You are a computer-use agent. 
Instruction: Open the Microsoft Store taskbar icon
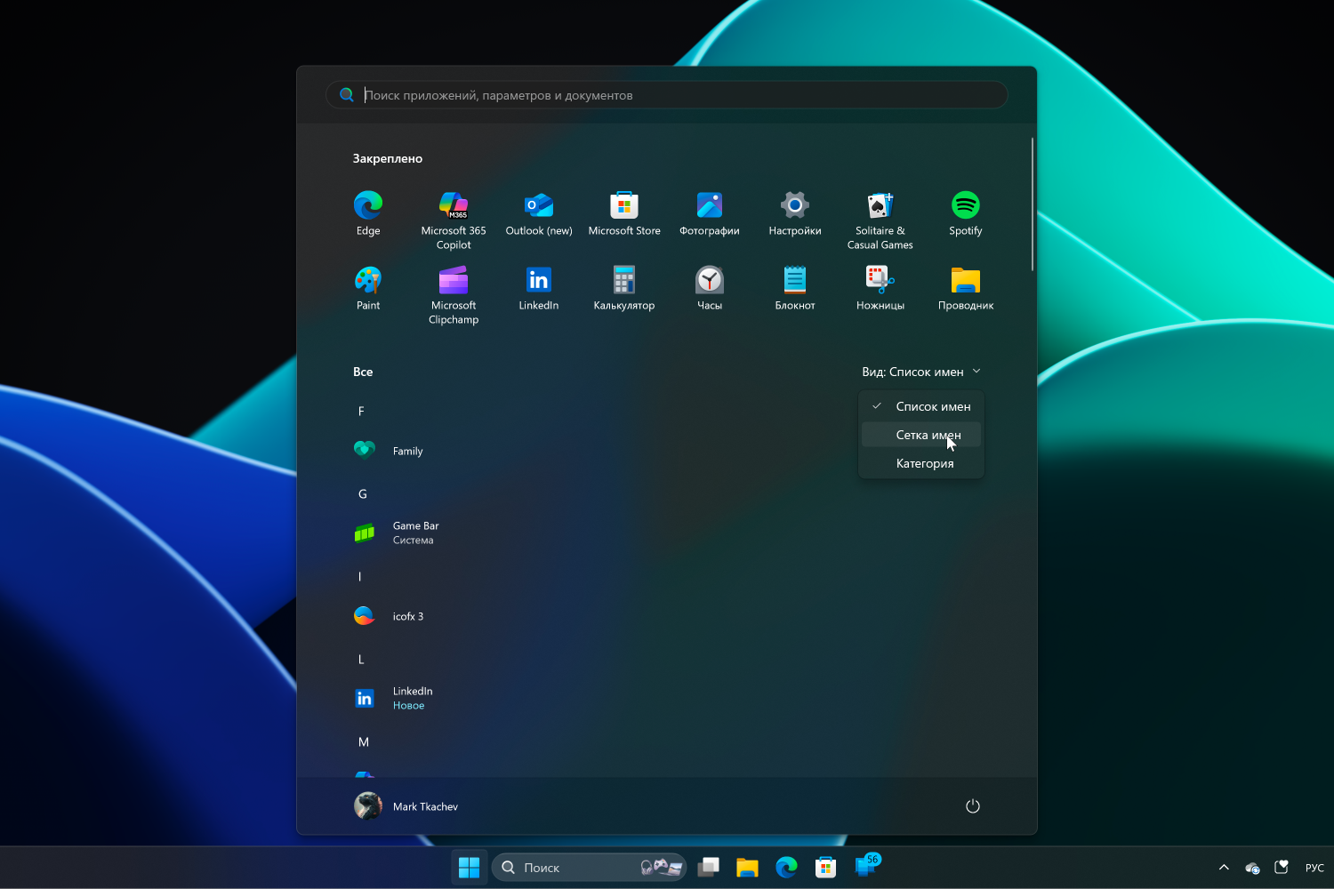tap(826, 868)
